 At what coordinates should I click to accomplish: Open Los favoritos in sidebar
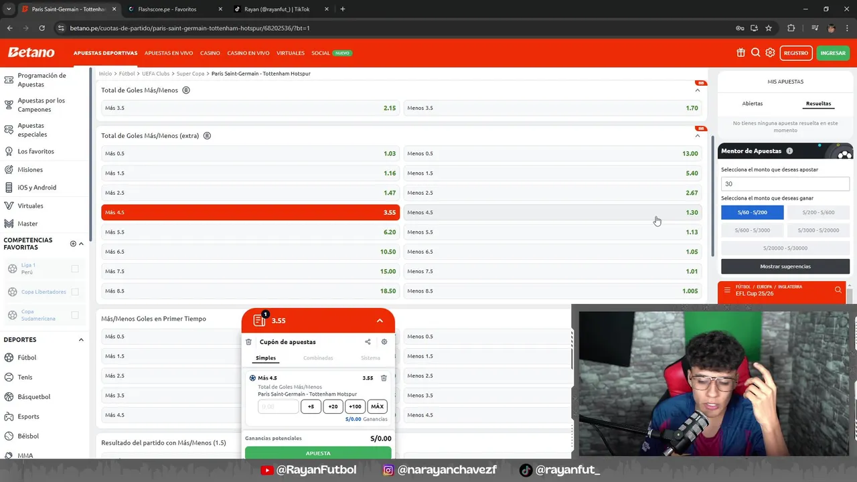pos(35,151)
